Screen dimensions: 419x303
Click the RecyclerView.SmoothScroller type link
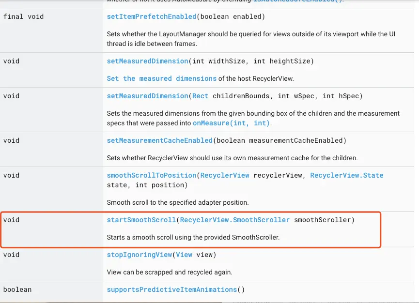coord(234,220)
